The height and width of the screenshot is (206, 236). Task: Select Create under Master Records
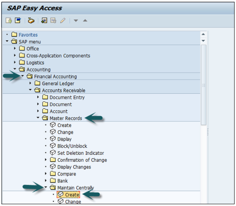tap(64, 125)
